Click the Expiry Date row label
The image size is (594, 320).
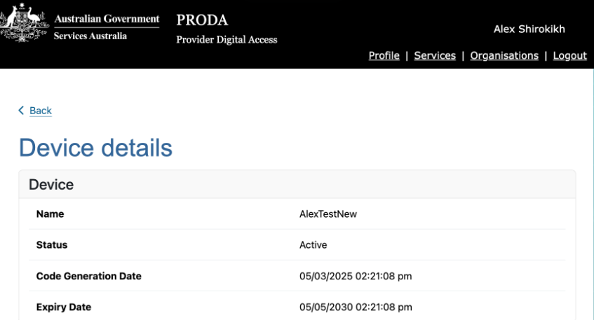(x=64, y=307)
